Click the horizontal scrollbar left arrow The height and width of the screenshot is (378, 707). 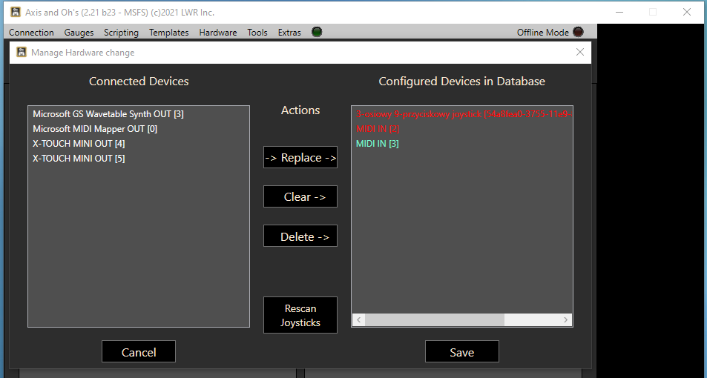click(x=359, y=320)
